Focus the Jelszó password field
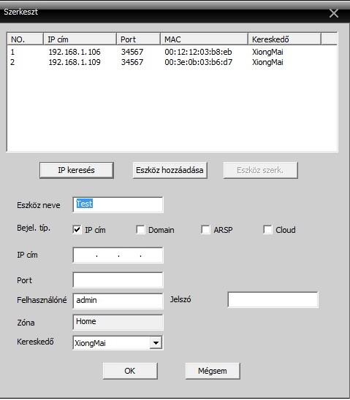The image size is (350, 400). (273, 300)
